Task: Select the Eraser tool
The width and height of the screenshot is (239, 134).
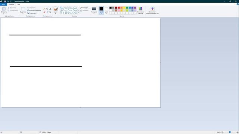Action: pos(44,12)
